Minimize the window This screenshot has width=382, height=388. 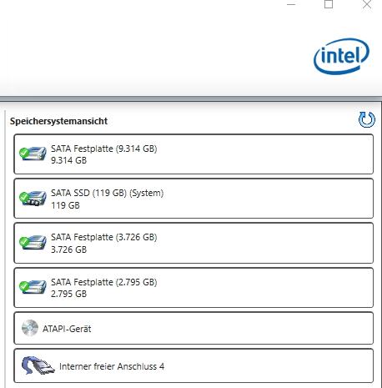(x=291, y=4)
